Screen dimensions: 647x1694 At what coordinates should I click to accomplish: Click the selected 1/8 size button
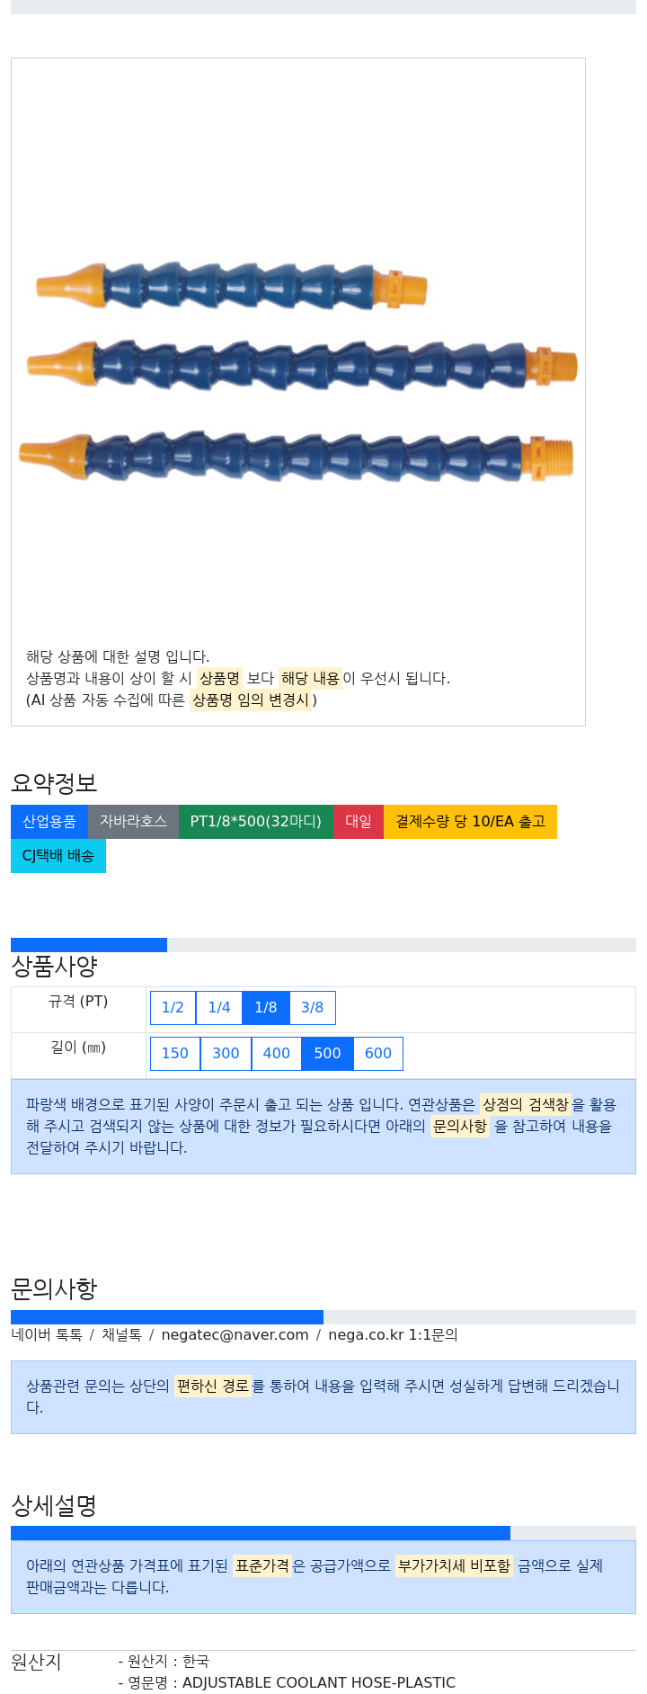[x=266, y=1008]
